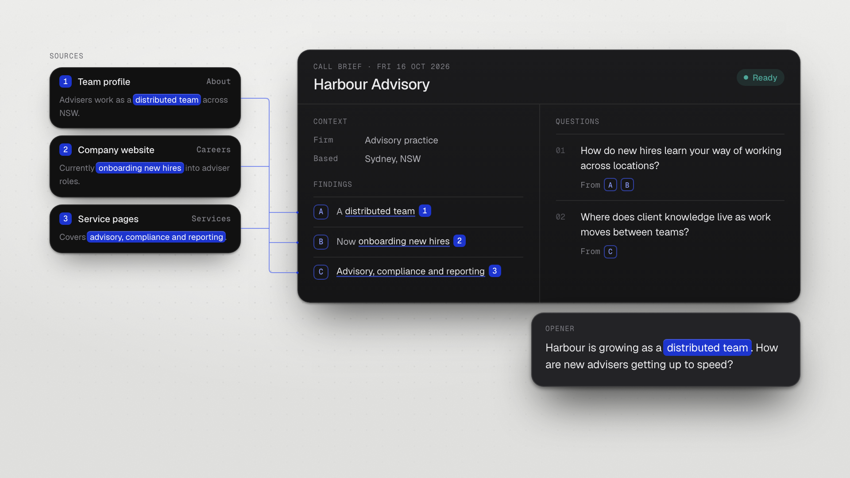Image resolution: width=850 pixels, height=478 pixels.
Task: Click the 'Sydney, NSW' based value
Action: click(x=393, y=159)
